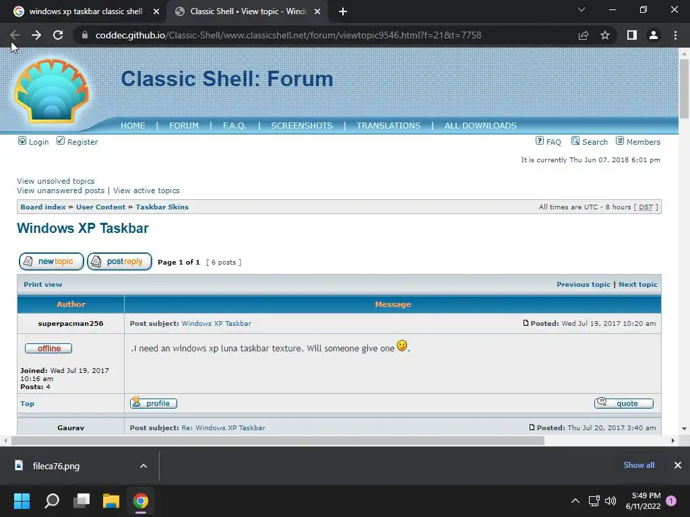Start a new topic
This screenshot has width=690, height=517.
coord(51,262)
